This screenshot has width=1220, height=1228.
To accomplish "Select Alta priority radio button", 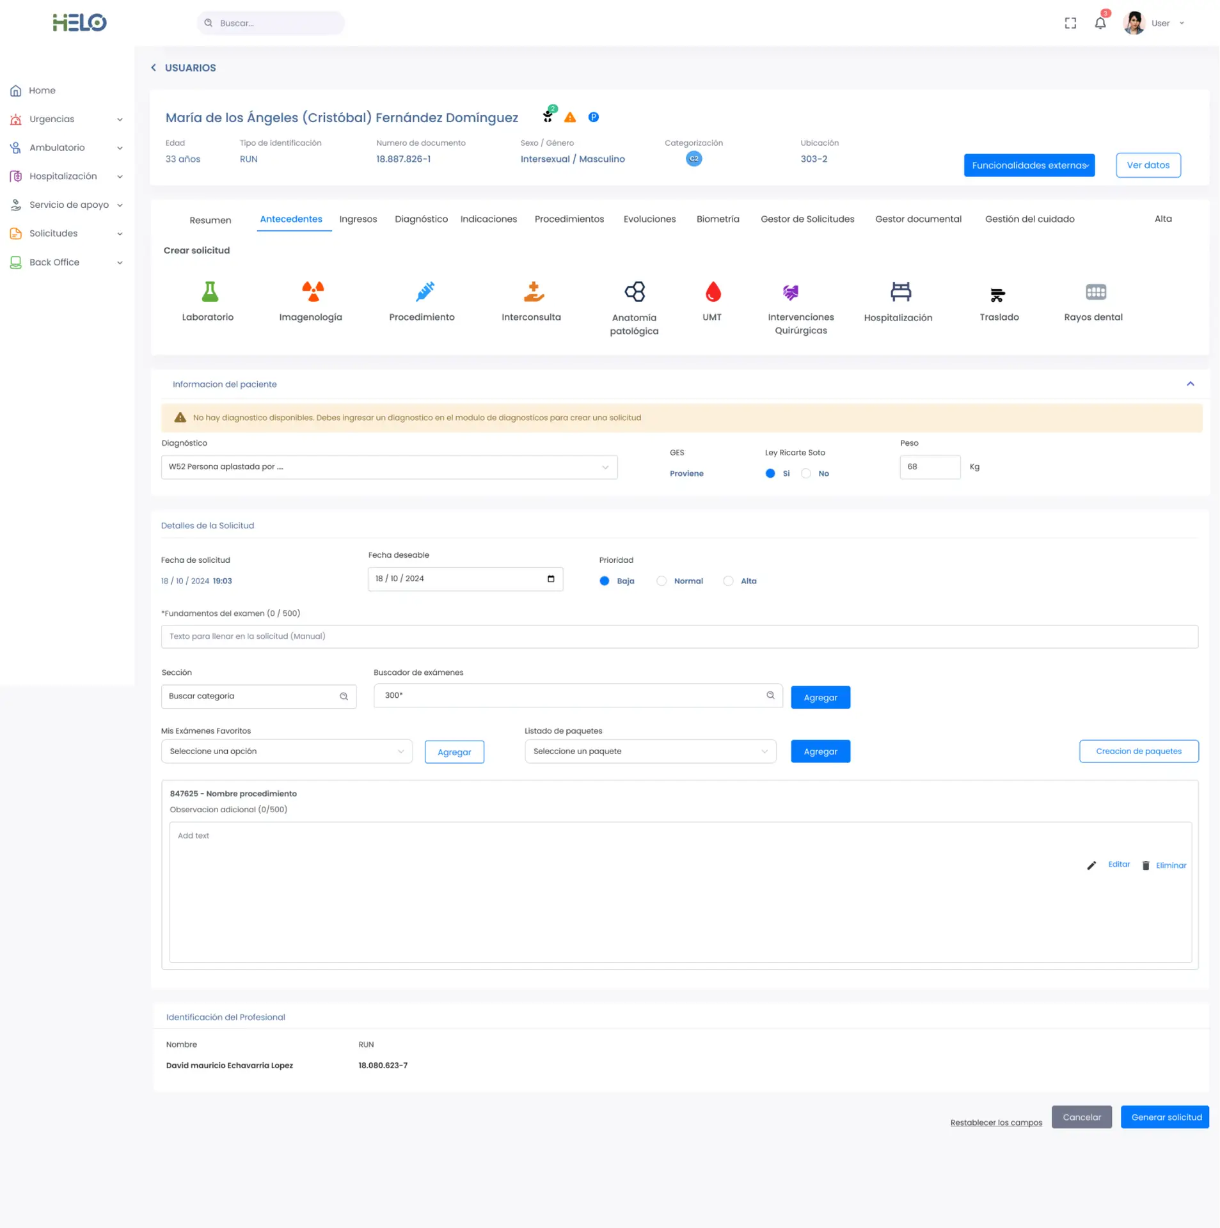I will 728,581.
